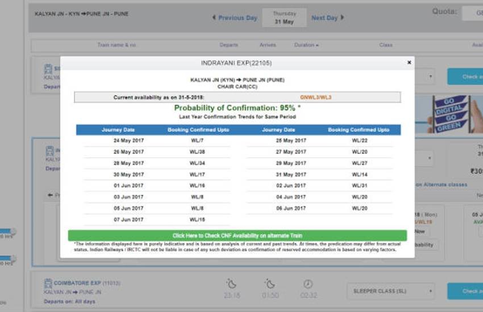
Task: Select the Thursday 31 May date tab
Action: point(284,18)
